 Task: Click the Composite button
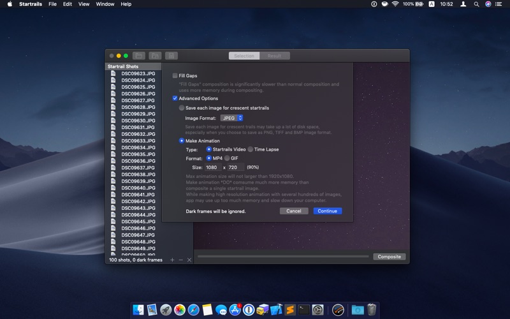390,256
